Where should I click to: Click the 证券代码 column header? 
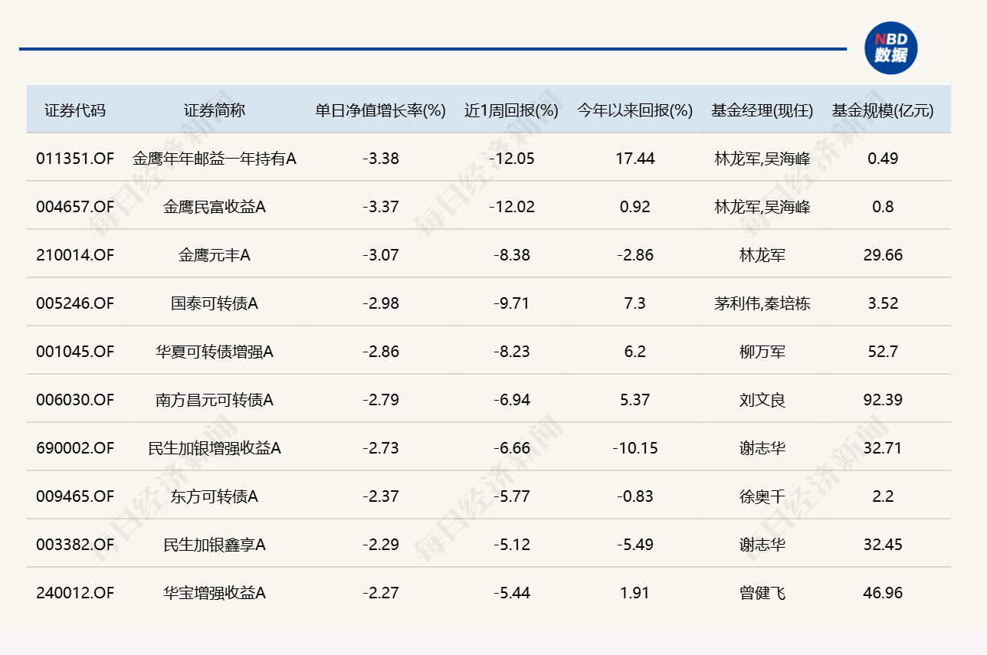pyautogui.click(x=75, y=110)
